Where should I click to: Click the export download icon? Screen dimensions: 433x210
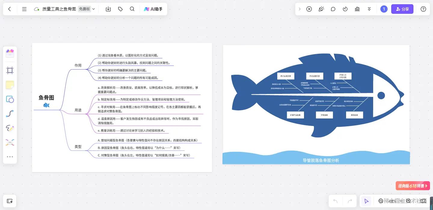tap(108, 9)
